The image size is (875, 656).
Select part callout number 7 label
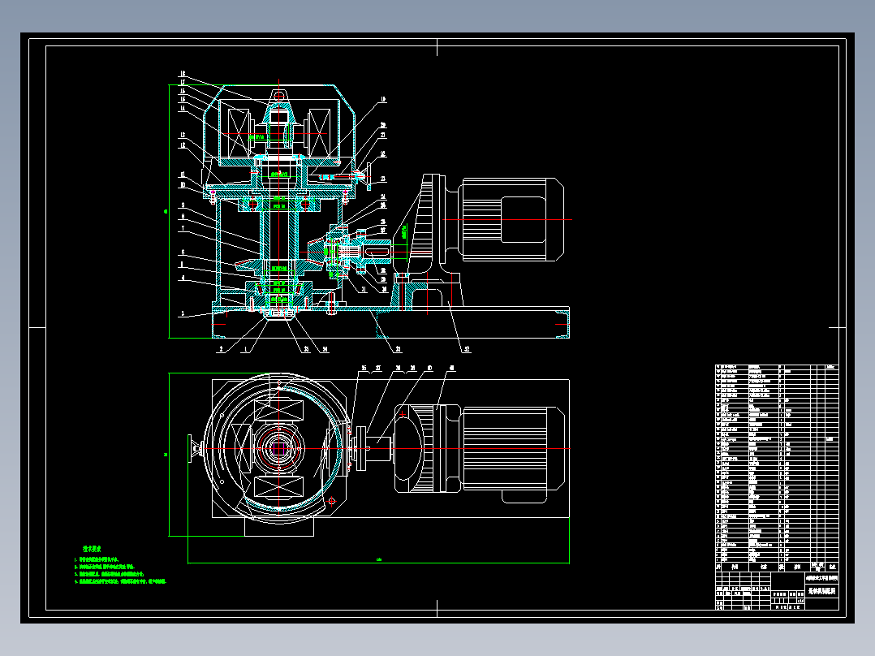[x=183, y=228]
